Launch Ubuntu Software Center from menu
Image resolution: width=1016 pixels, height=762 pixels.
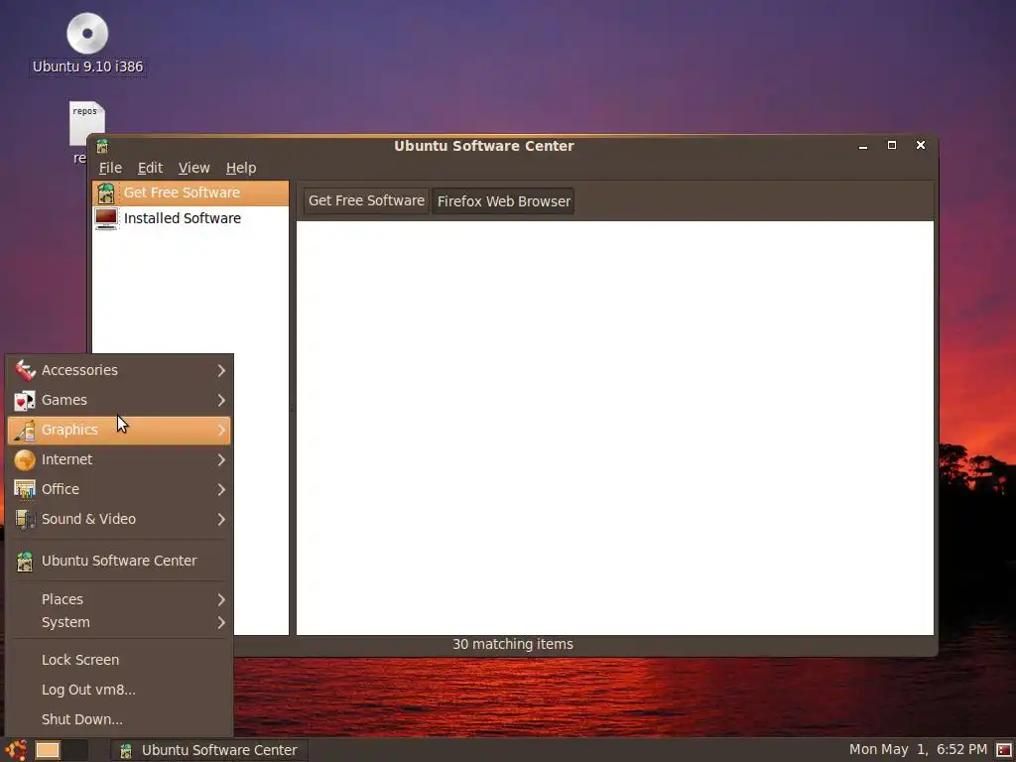(x=120, y=561)
